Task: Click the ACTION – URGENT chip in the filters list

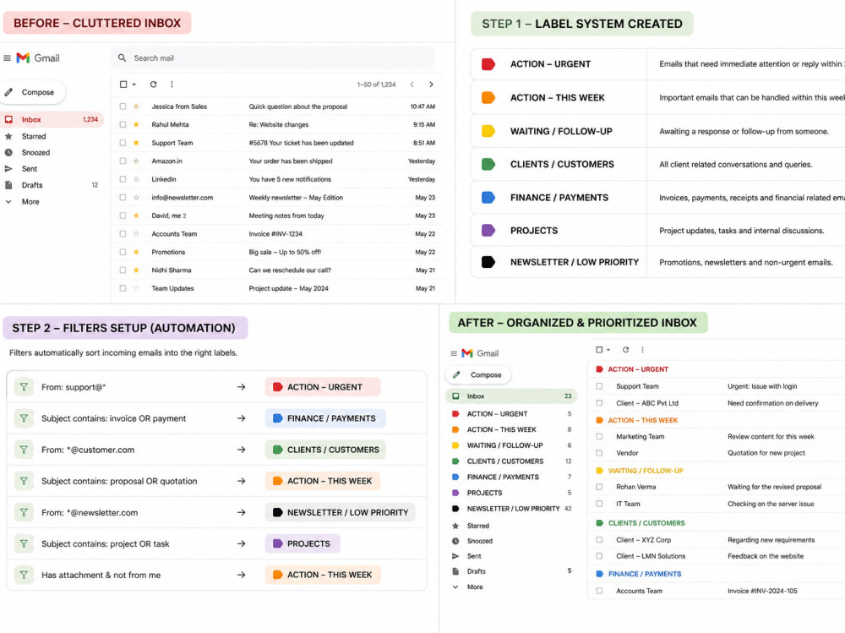Action: [x=323, y=386]
